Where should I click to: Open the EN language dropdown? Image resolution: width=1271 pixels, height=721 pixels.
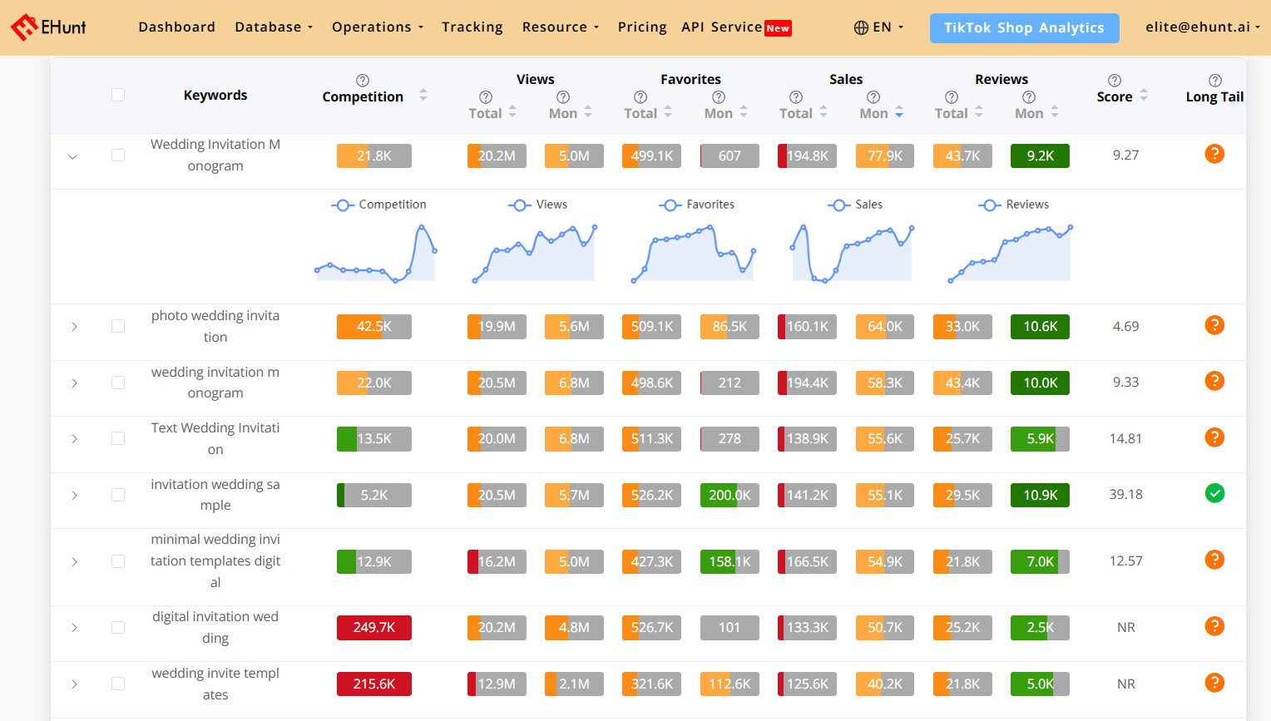878,27
